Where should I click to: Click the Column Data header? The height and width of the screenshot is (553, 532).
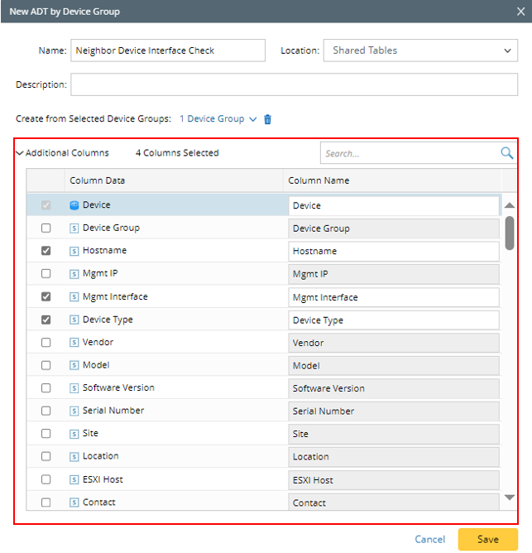(98, 180)
